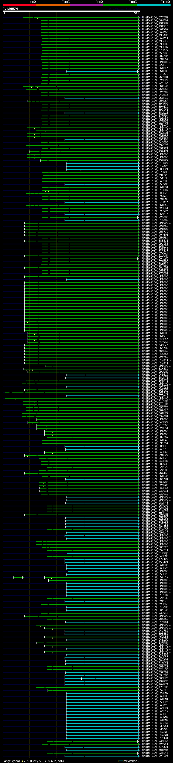173x763 pixels.
Task: Click hit UniRef100_Q2PQN7
Action: [155, 693]
